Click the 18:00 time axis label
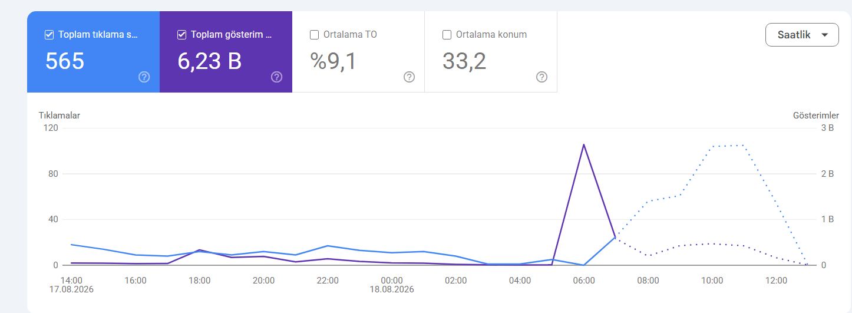 pyautogui.click(x=200, y=281)
